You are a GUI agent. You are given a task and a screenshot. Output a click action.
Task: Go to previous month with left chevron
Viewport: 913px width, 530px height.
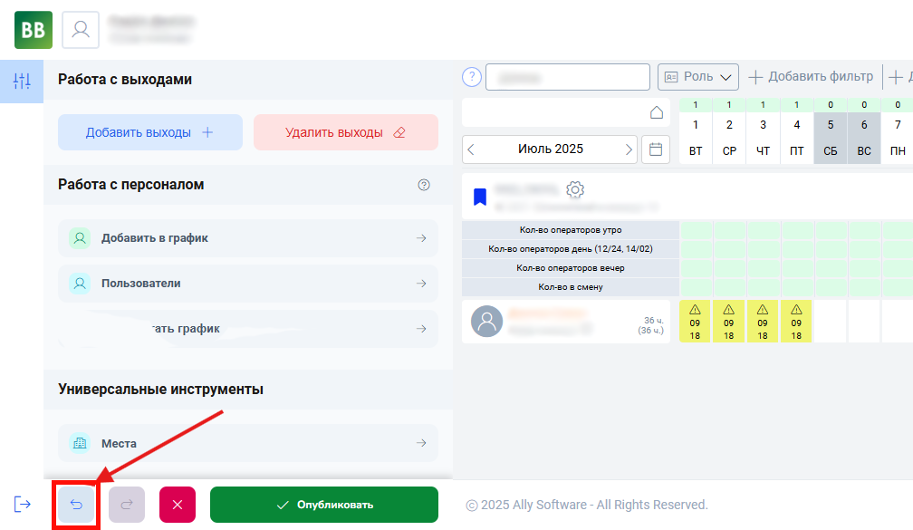pyautogui.click(x=472, y=149)
